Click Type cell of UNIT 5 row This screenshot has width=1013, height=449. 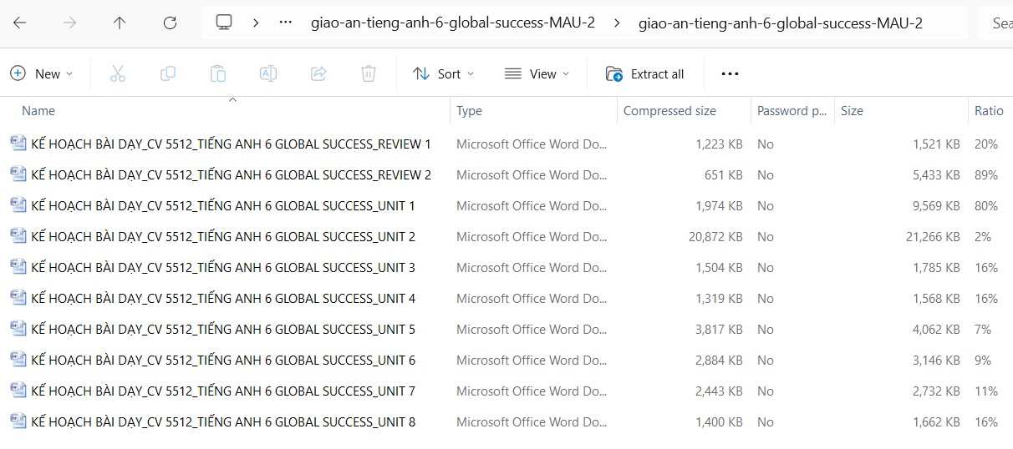532,329
